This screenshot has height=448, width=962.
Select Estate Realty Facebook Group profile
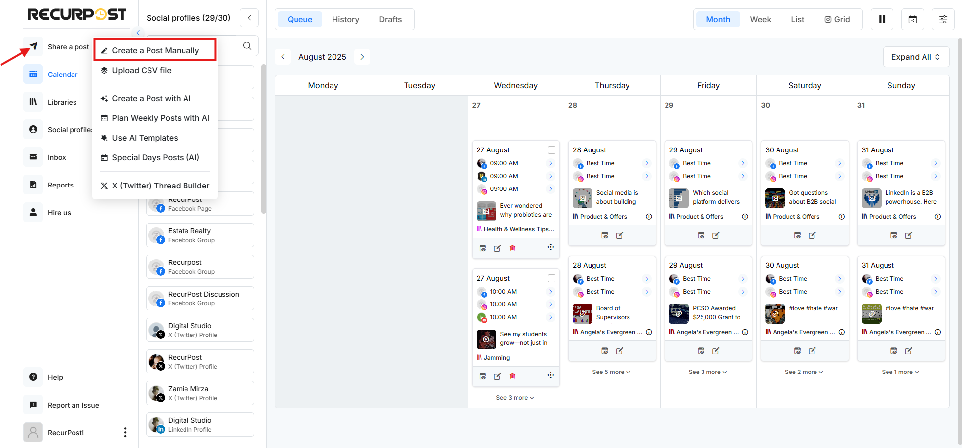(200, 235)
